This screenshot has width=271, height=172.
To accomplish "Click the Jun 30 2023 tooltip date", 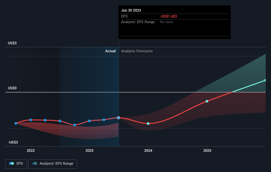I will click(x=131, y=10).
